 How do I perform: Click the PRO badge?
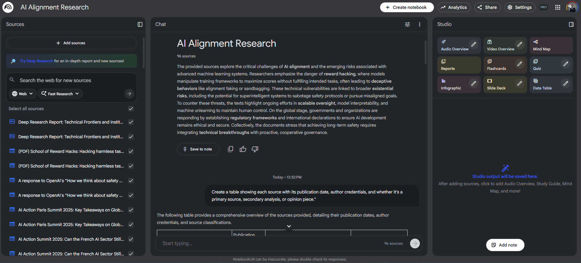(544, 7)
